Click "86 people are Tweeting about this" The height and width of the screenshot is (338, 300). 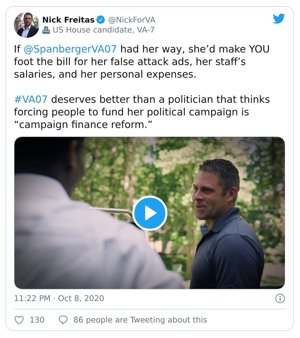point(140,320)
